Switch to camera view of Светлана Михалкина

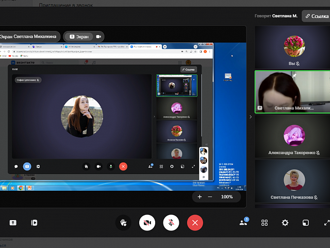coord(98,37)
